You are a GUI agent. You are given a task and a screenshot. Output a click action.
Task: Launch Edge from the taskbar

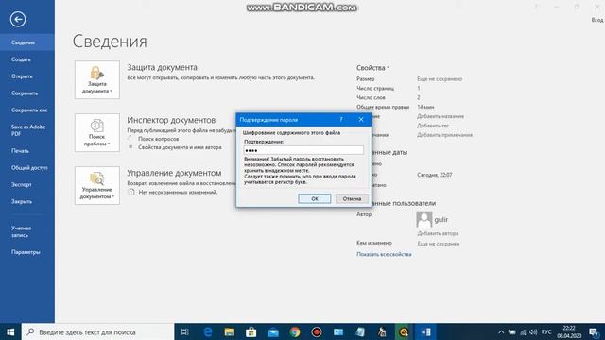208,331
